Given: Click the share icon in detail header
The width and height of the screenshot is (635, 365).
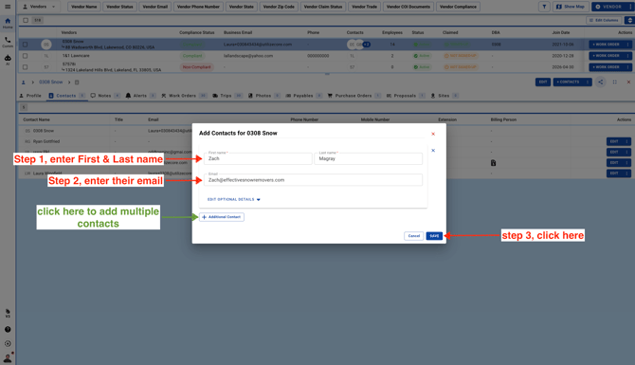Looking at the screenshot, I should pyautogui.click(x=601, y=82).
